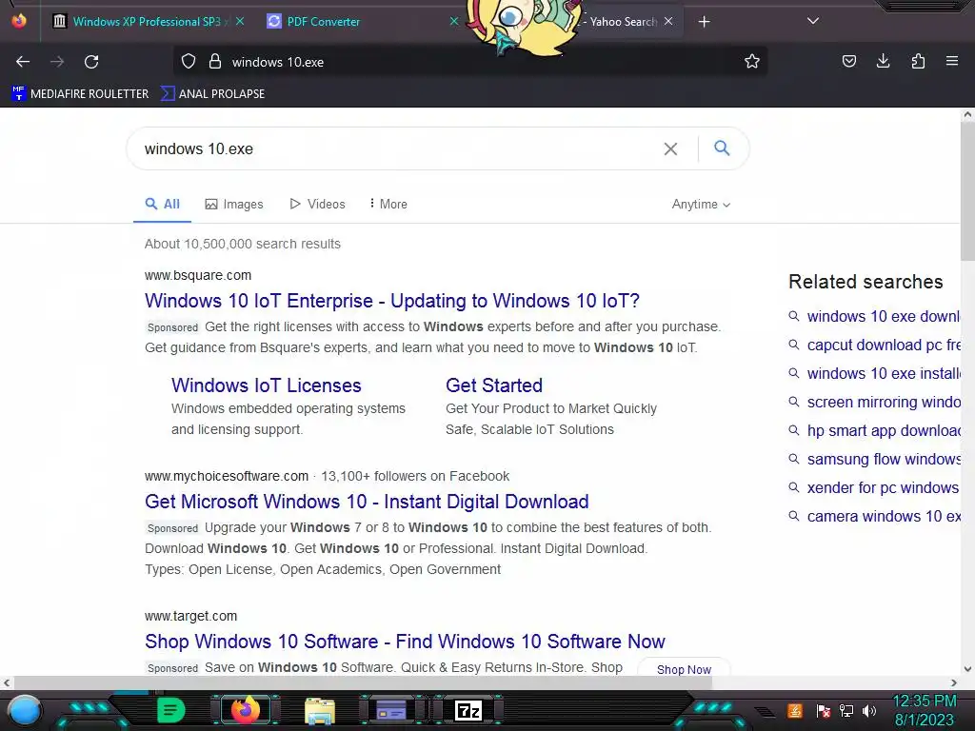The height and width of the screenshot is (731, 975).
Task: Open the purple window app on the taskbar
Action: (391, 710)
